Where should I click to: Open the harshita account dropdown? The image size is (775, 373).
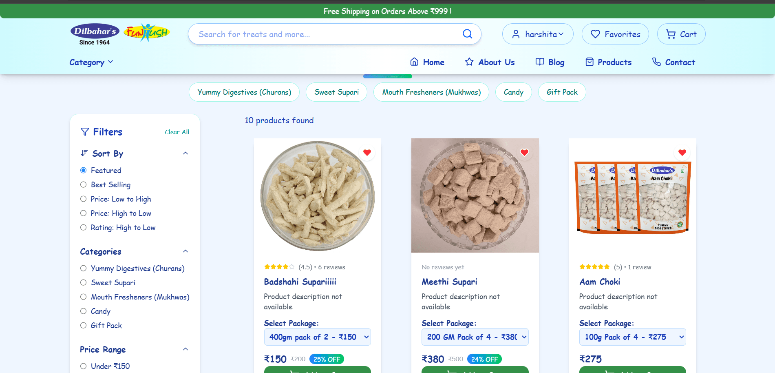point(538,34)
